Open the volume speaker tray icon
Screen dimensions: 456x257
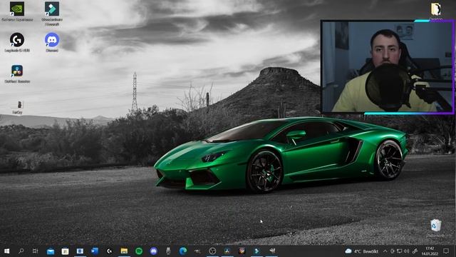(x=407, y=251)
